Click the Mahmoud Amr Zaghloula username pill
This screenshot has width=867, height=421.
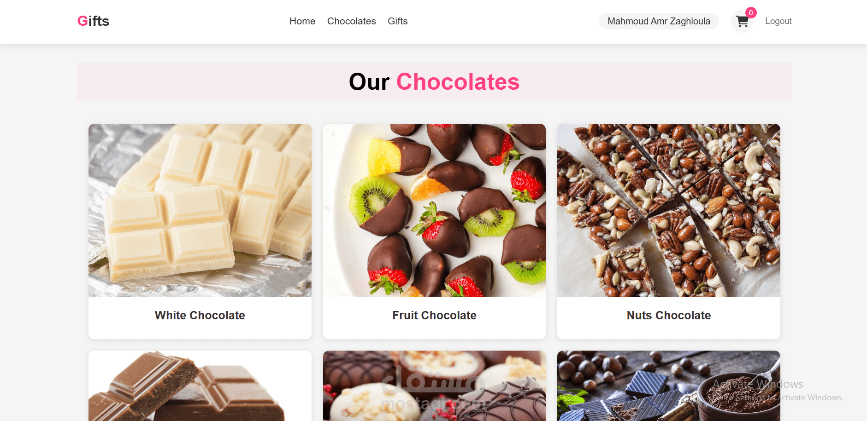(659, 21)
